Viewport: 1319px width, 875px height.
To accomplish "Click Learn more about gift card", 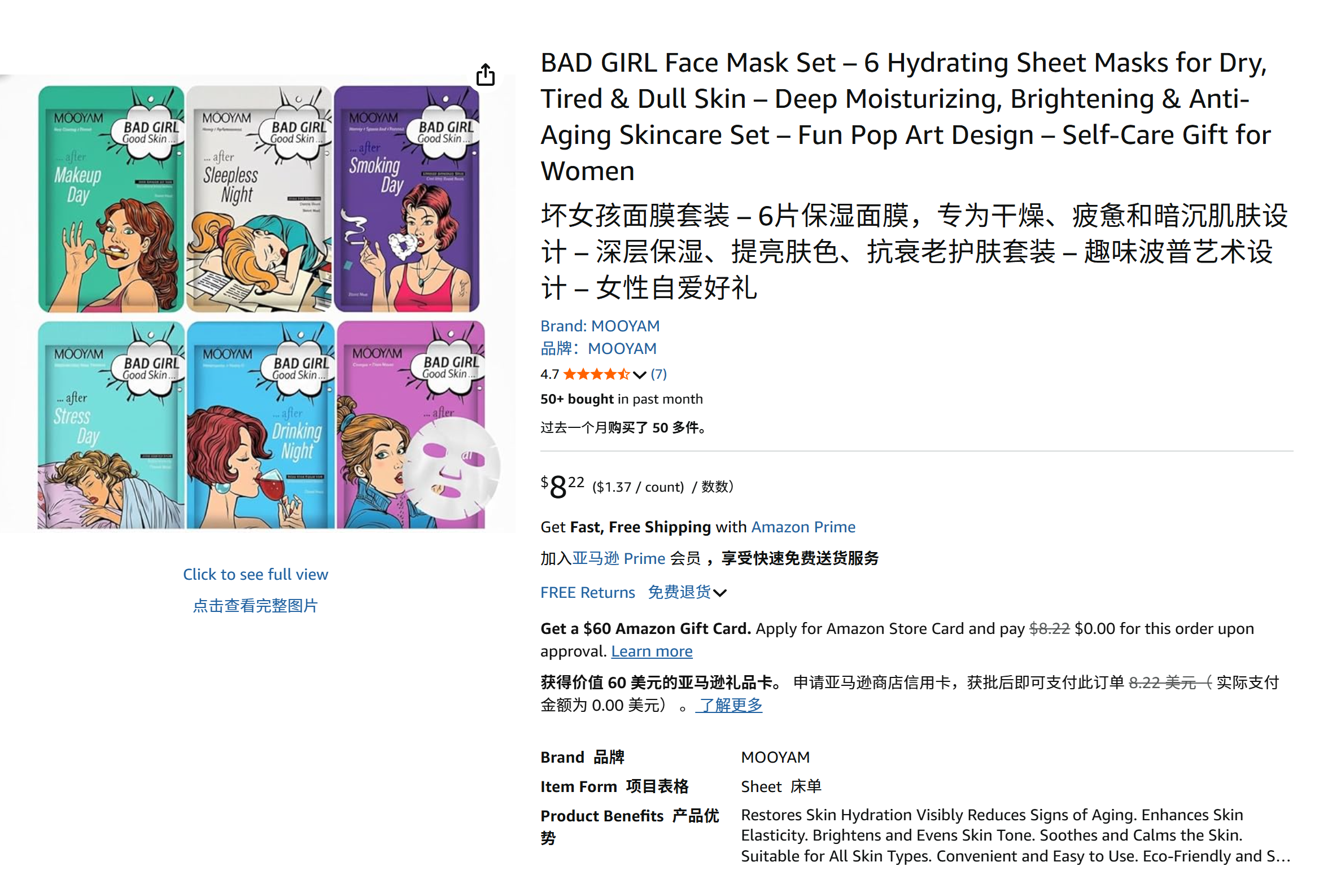I will [x=652, y=651].
